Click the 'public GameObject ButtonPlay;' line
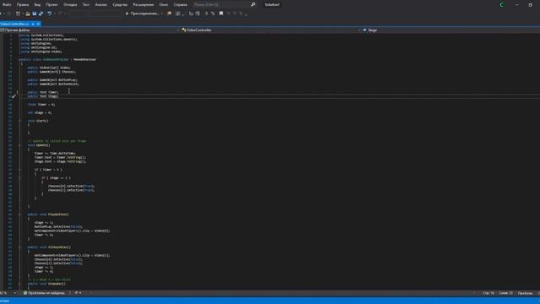Screen dimensions: 540x304 pyautogui.click(x=52, y=80)
